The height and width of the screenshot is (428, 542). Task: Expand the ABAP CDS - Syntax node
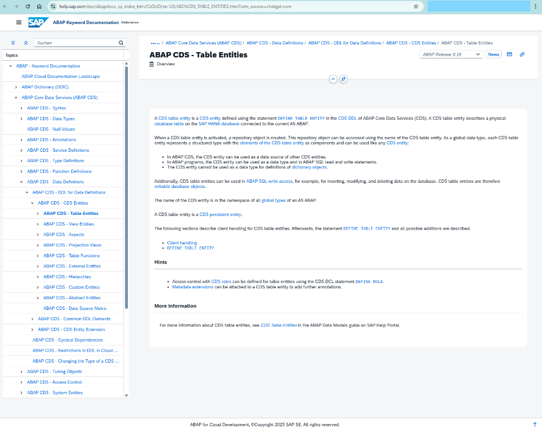21,108
